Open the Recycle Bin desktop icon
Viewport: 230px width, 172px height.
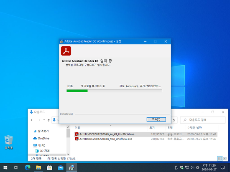click(x=9, y=142)
